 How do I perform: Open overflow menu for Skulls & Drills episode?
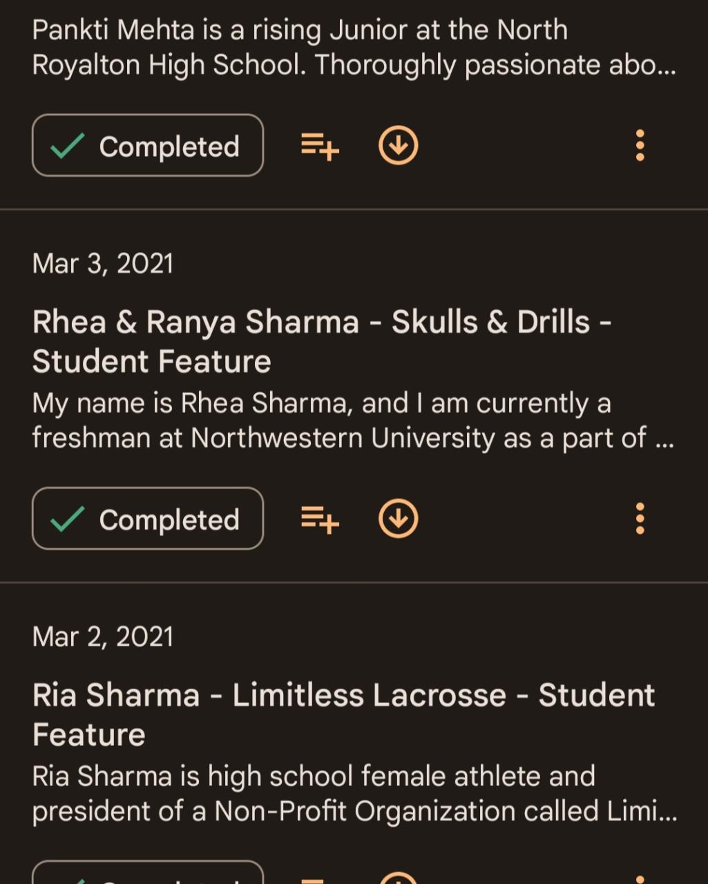point(640,519)
